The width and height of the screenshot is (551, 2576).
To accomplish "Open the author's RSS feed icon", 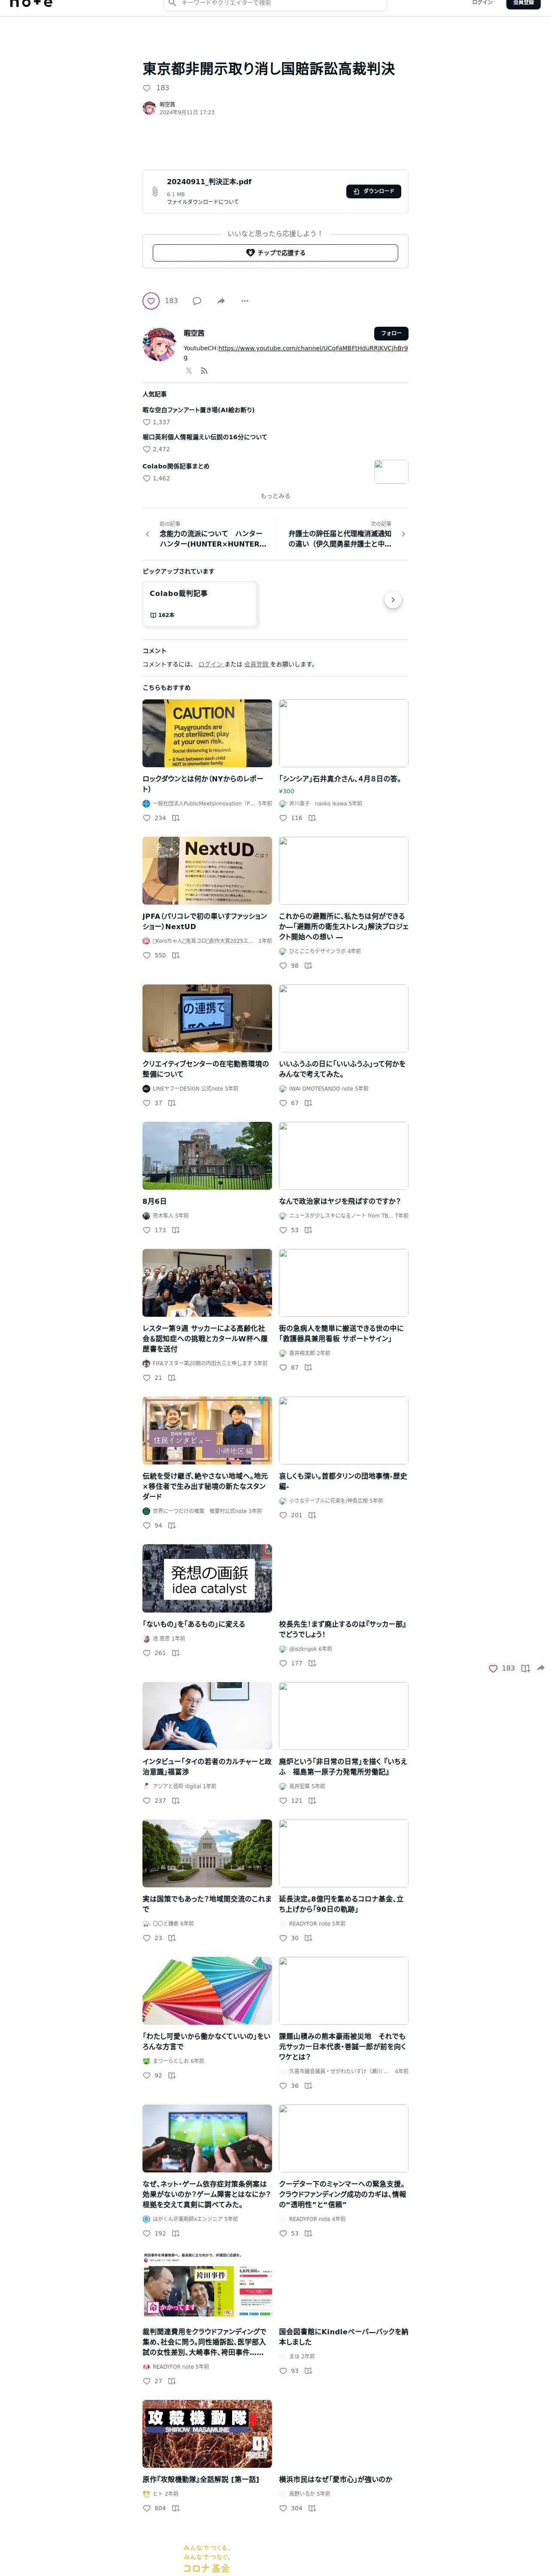I will tap(204, 371).
